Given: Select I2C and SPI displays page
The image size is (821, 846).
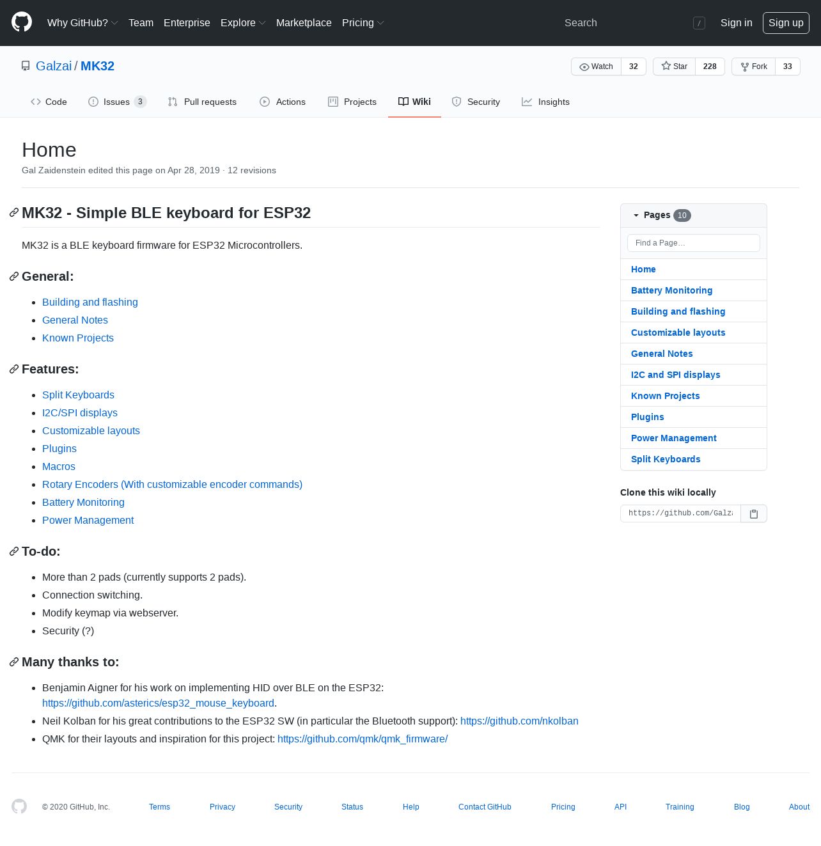Looking at the screenshot, I should (x=676, y=375).
